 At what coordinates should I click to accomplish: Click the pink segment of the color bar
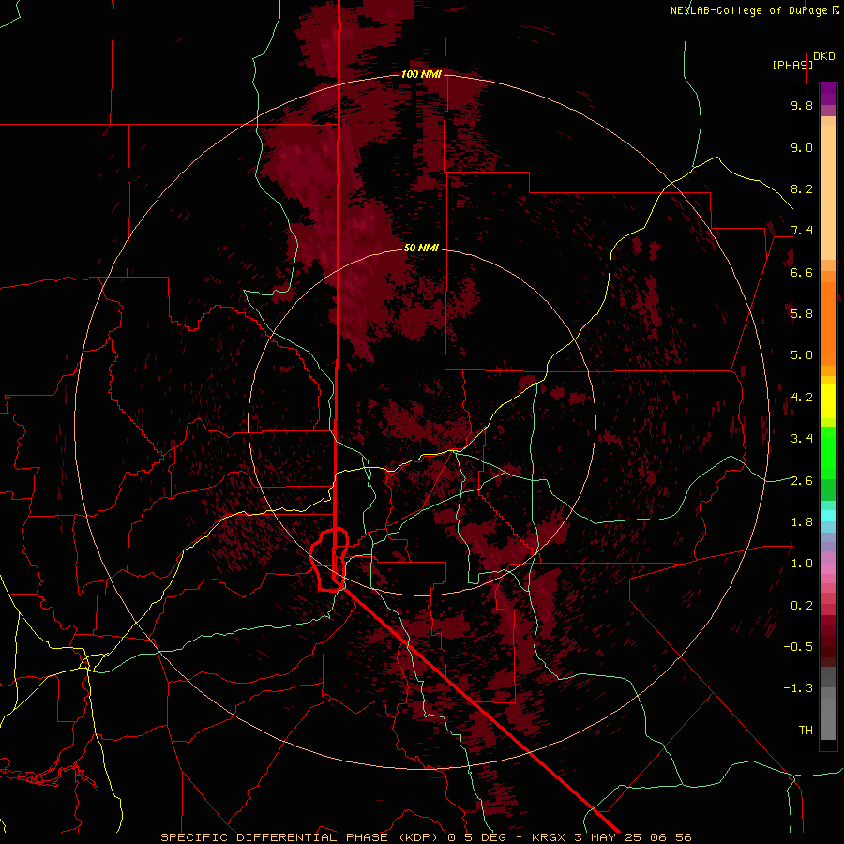(828, 568)
